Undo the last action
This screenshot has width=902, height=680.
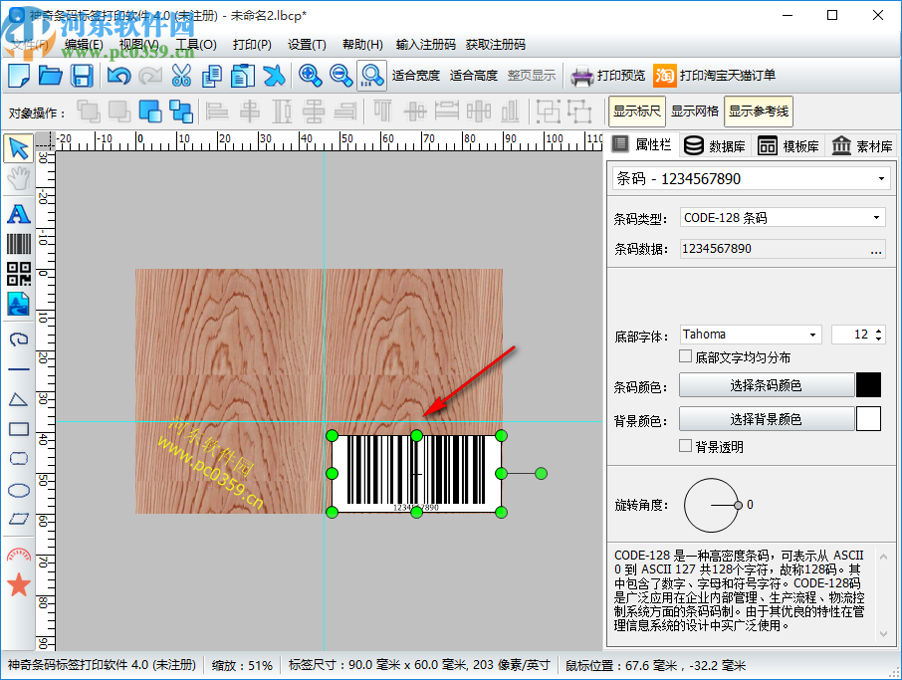click(x=119, y=76)
